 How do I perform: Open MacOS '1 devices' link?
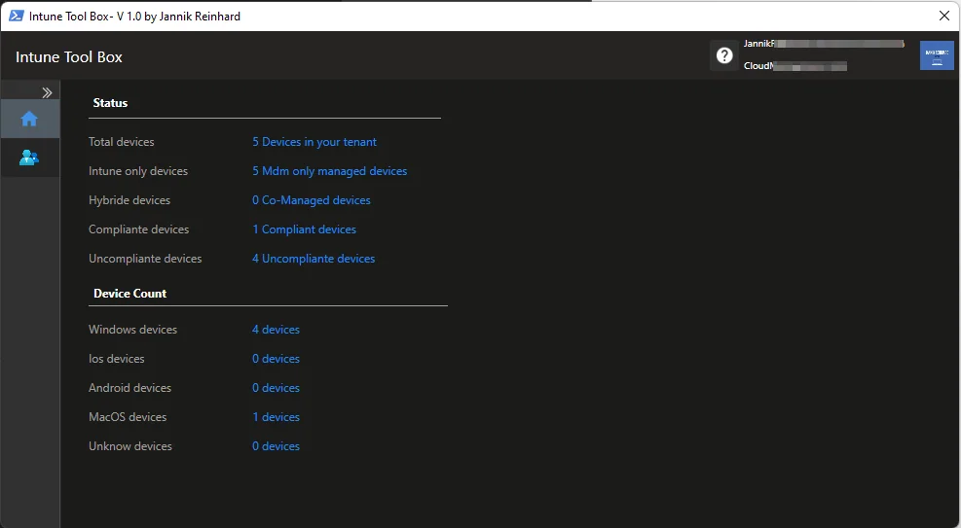tap(276, 416)
